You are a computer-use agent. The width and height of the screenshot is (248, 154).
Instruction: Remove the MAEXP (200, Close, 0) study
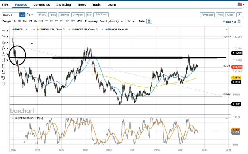[34, 29]
